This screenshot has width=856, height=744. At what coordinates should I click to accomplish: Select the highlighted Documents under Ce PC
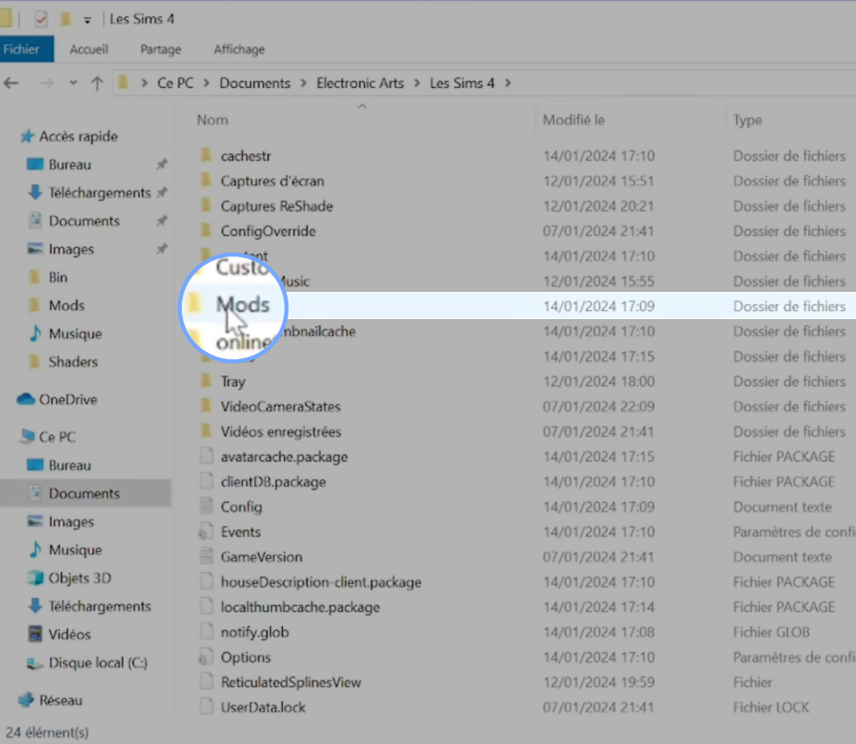84,493
